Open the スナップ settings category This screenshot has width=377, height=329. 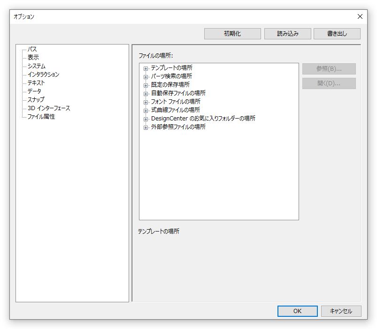pyautogui.click(x=36, y=100)
